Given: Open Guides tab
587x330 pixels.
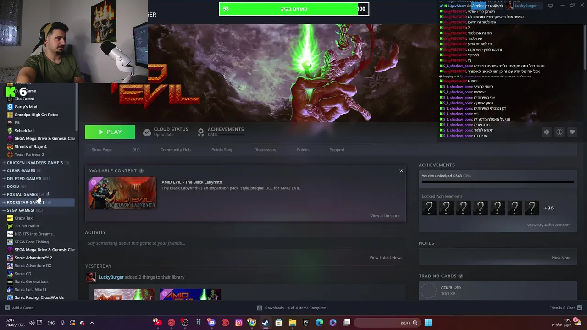Looking at the screenshot, I should 303,150.
